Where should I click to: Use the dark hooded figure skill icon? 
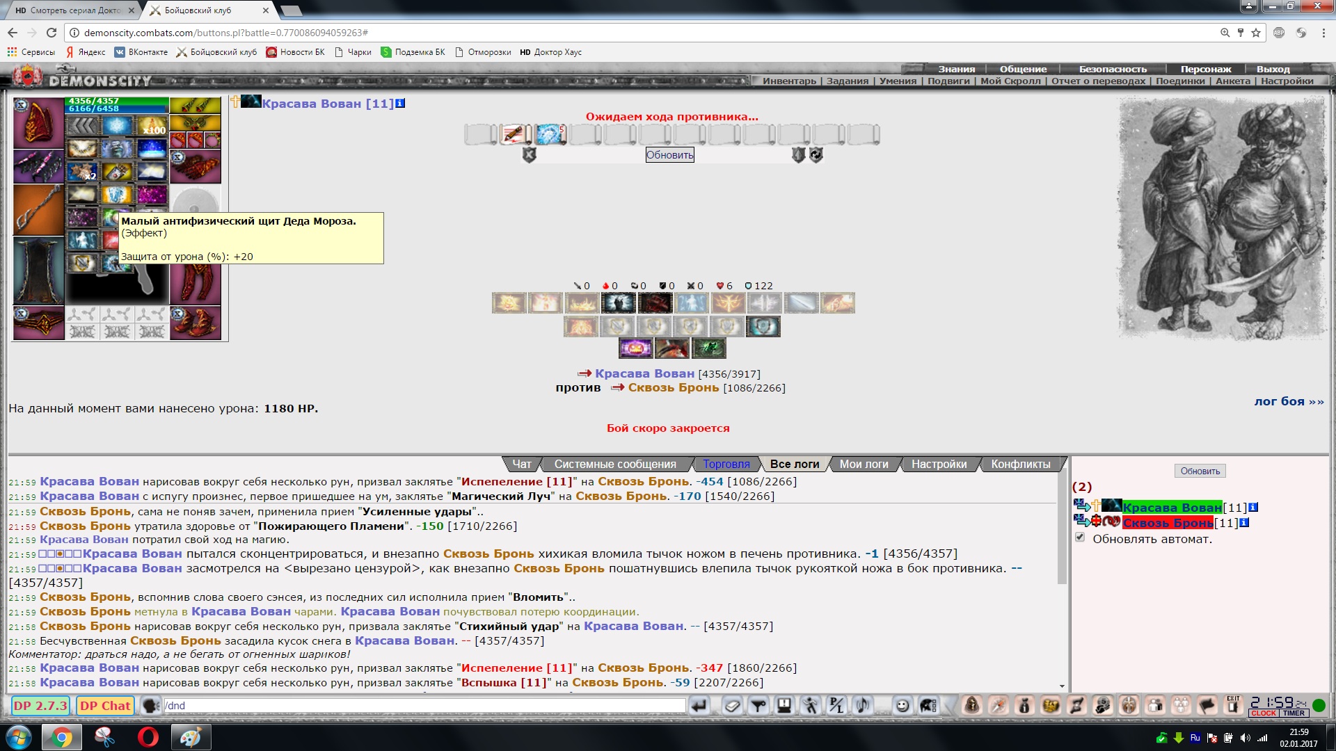[618, 303]
